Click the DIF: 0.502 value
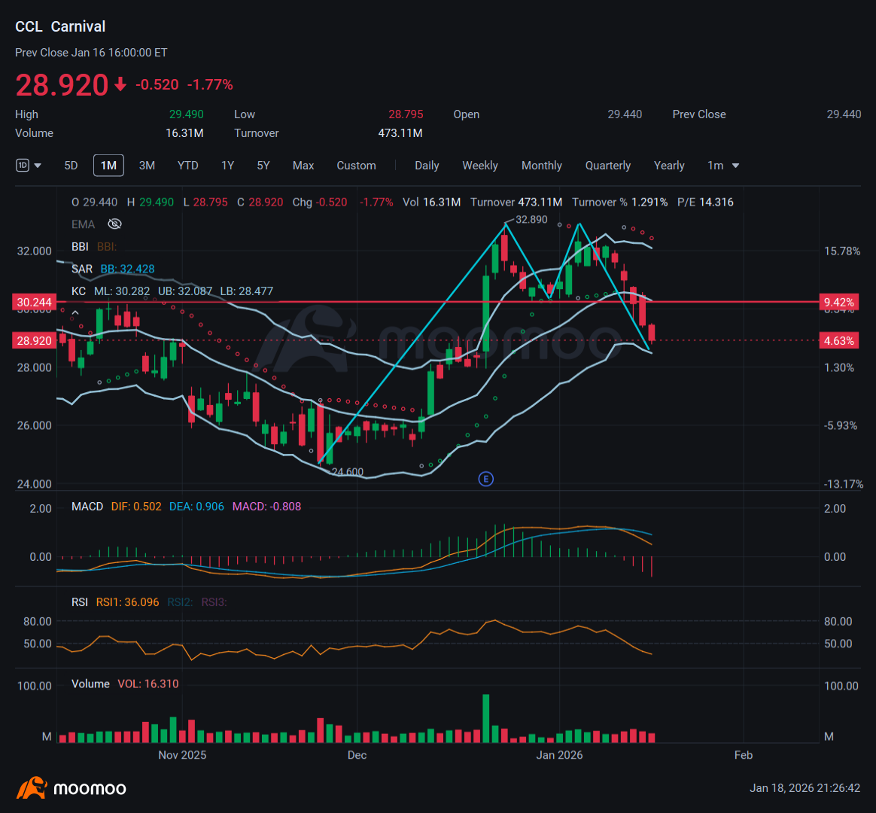This screenshot has width=876, height=813. click(135, 506)
